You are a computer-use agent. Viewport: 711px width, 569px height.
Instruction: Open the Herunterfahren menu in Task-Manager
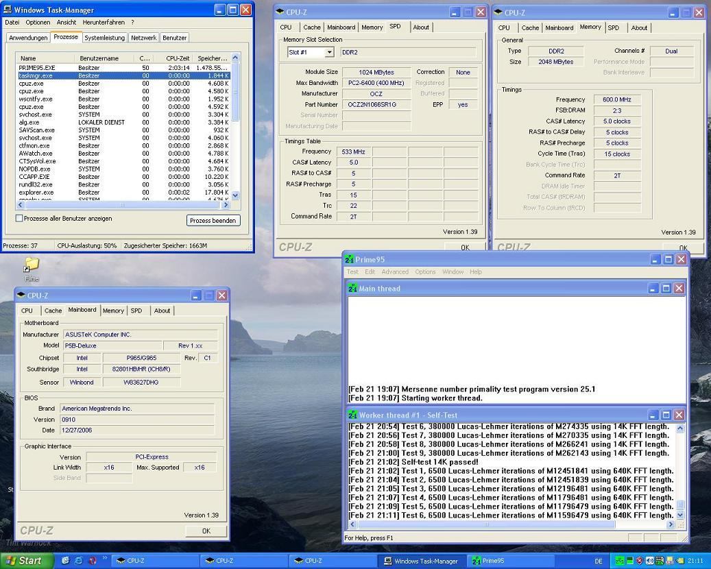[x=102, y=22]
